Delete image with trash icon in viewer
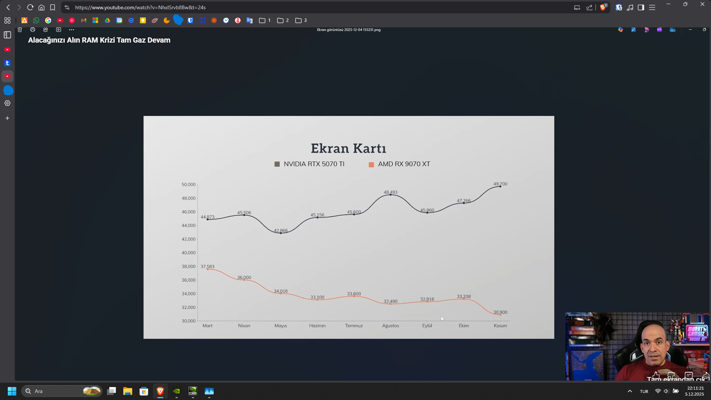Image resolution: width=711 pixels, height=400 pixels. point(20,30)
